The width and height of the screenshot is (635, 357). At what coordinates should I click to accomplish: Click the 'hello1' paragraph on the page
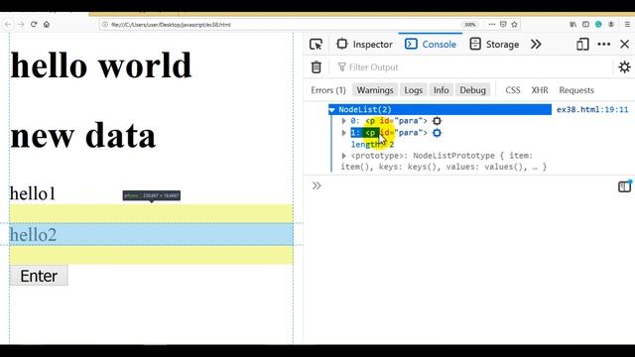[x=33, y=193]
